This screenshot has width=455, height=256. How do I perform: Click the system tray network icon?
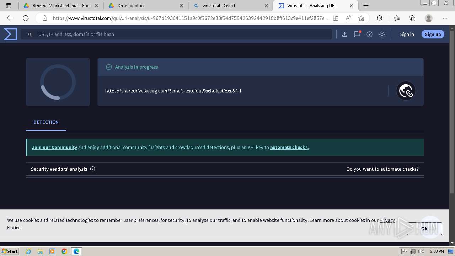tap(413, 251)
